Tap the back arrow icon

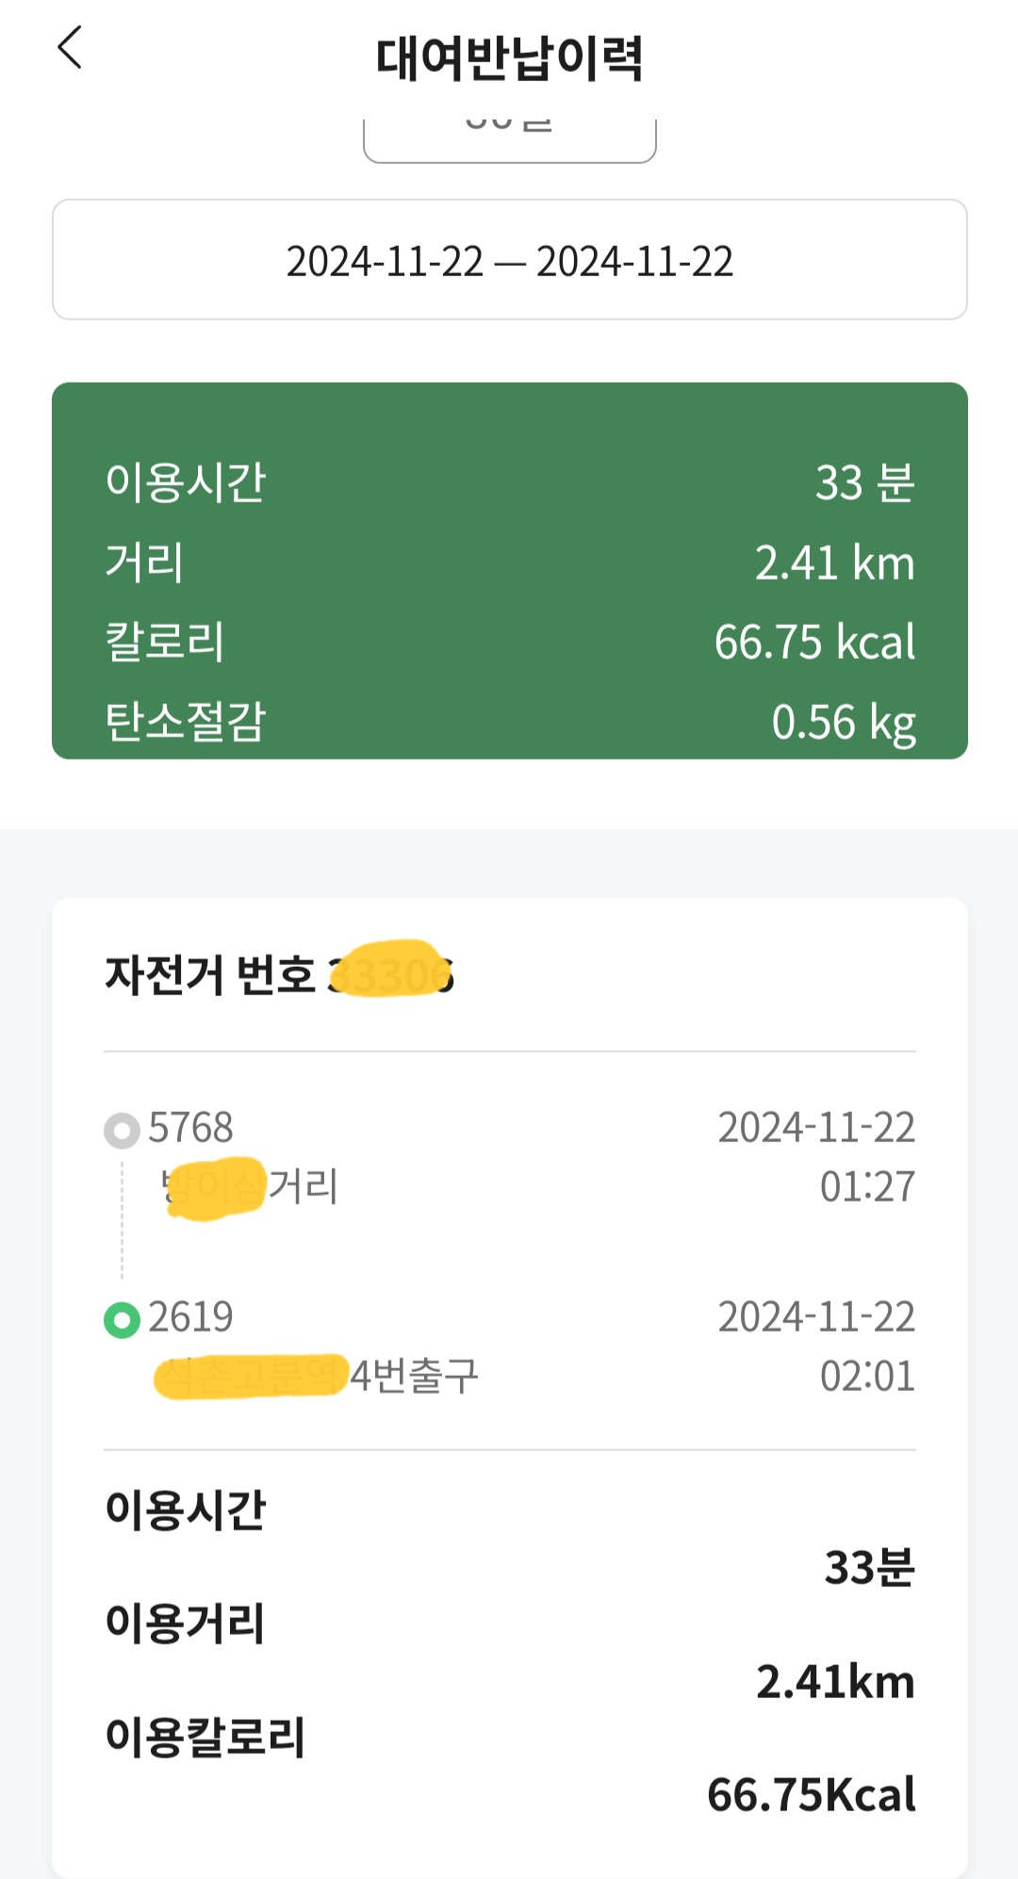pyautogui.click(x=71, y=47)
